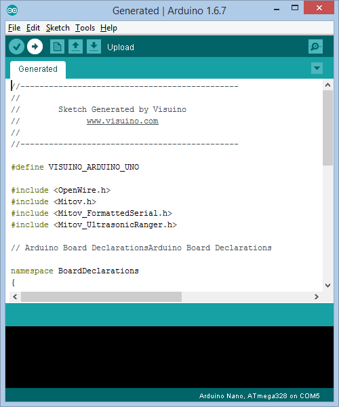
Task: Click the Verify checkmark button
Action: (x=16, y=47)
